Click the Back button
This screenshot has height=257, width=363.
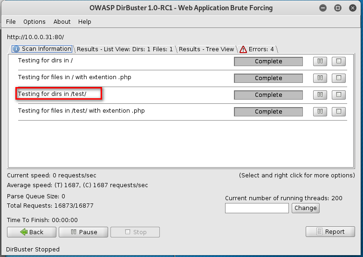32,232
